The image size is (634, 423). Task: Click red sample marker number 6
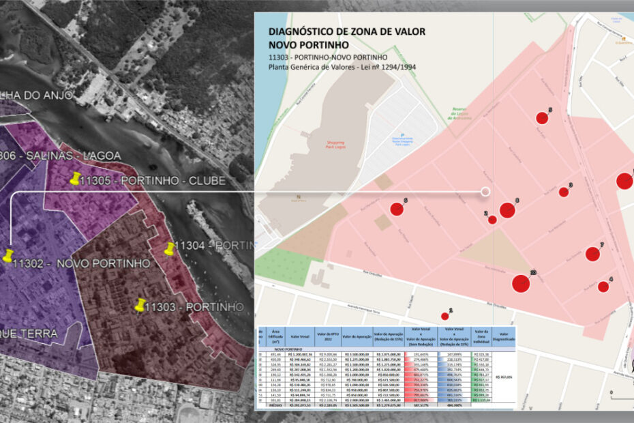pos(397,209)
